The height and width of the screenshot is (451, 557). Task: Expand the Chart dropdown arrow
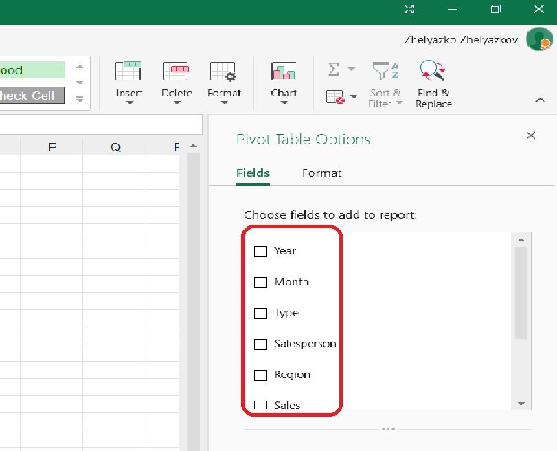284,103
